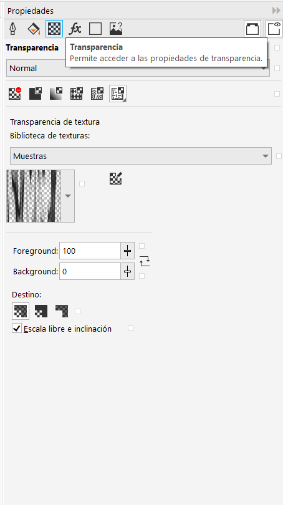Choose Vector pattern transparency icon
This screenshot has width=283, height=505.
pos(77,94)
